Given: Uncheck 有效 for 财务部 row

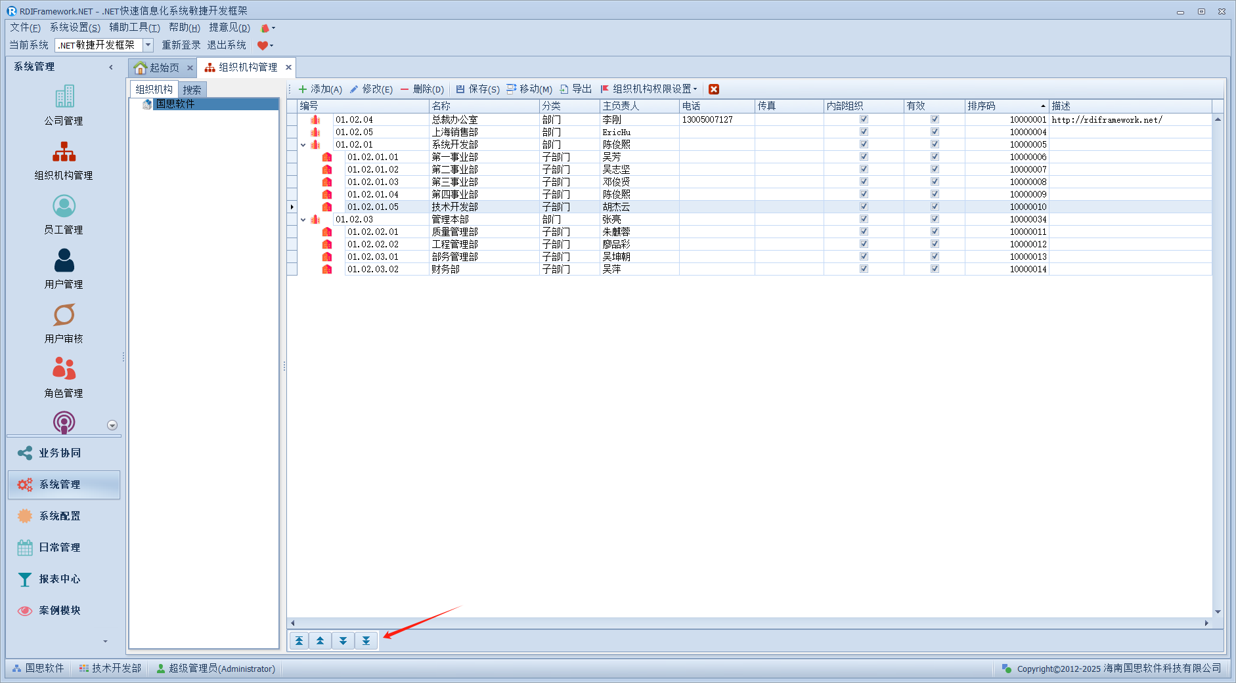Looking at the screenshot, I should [935, 269].
